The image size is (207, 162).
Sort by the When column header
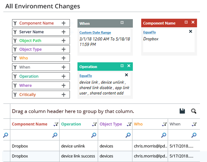pos(175,124)
